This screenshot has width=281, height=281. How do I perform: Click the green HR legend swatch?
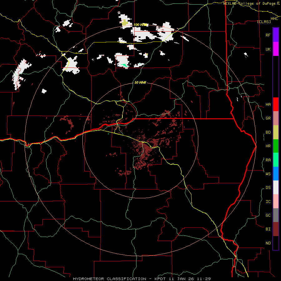click(x=276, y=146)
